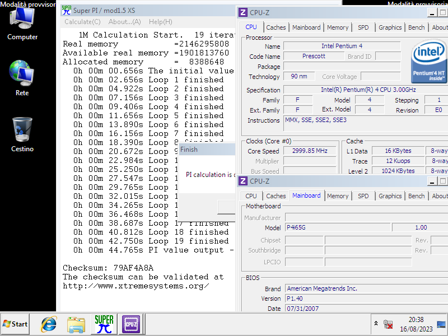The height and width of the screenshot is (336, 448).
Task: Switch to the Memory tab in CPU-Z
Action: [338, 27]
